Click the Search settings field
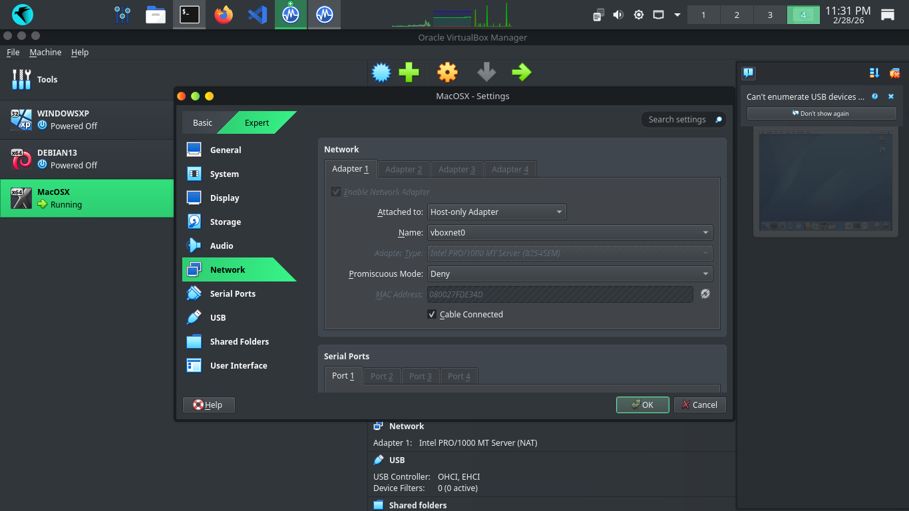Image resolution: width=909 pixels, height=511 pixels. [677, 119]
